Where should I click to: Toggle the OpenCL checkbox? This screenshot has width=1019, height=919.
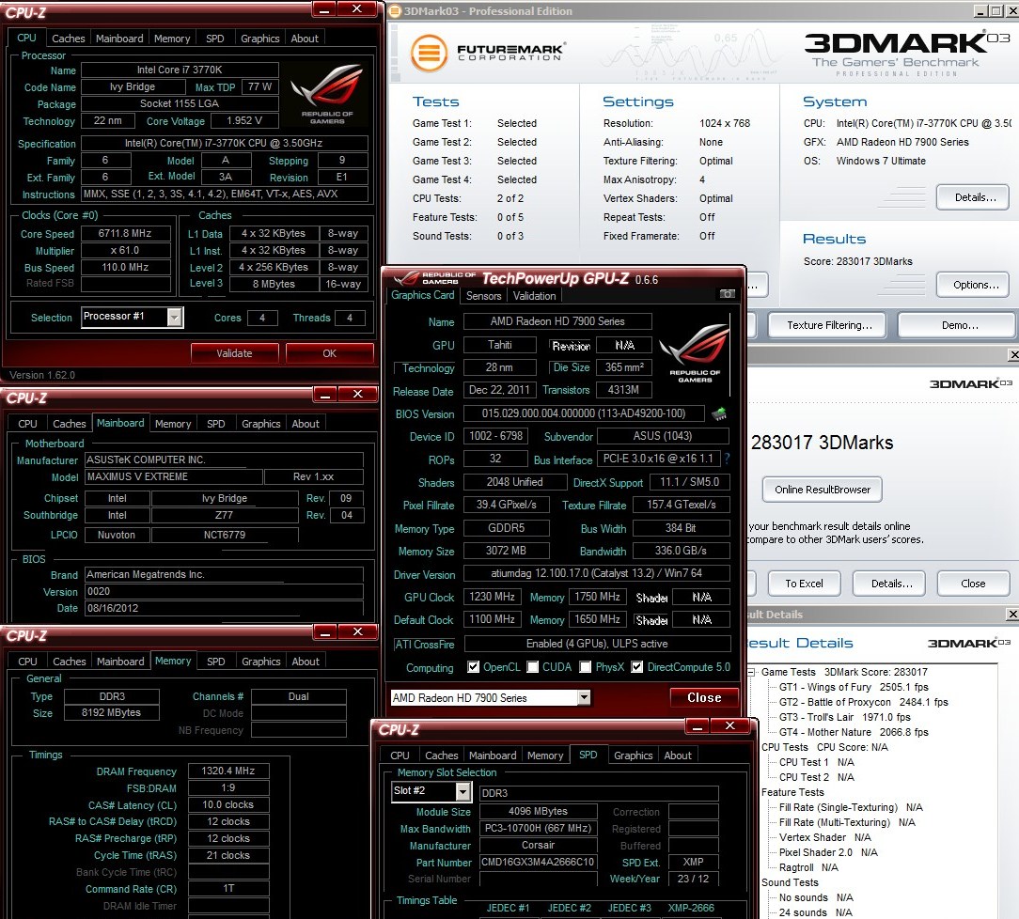click(473, 668)
